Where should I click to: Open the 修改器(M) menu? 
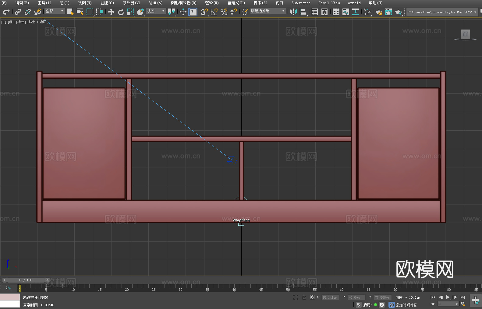pyautogui.click(x=131, y=3)
